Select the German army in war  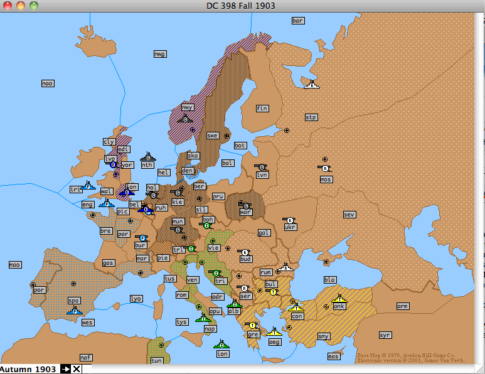245,206
